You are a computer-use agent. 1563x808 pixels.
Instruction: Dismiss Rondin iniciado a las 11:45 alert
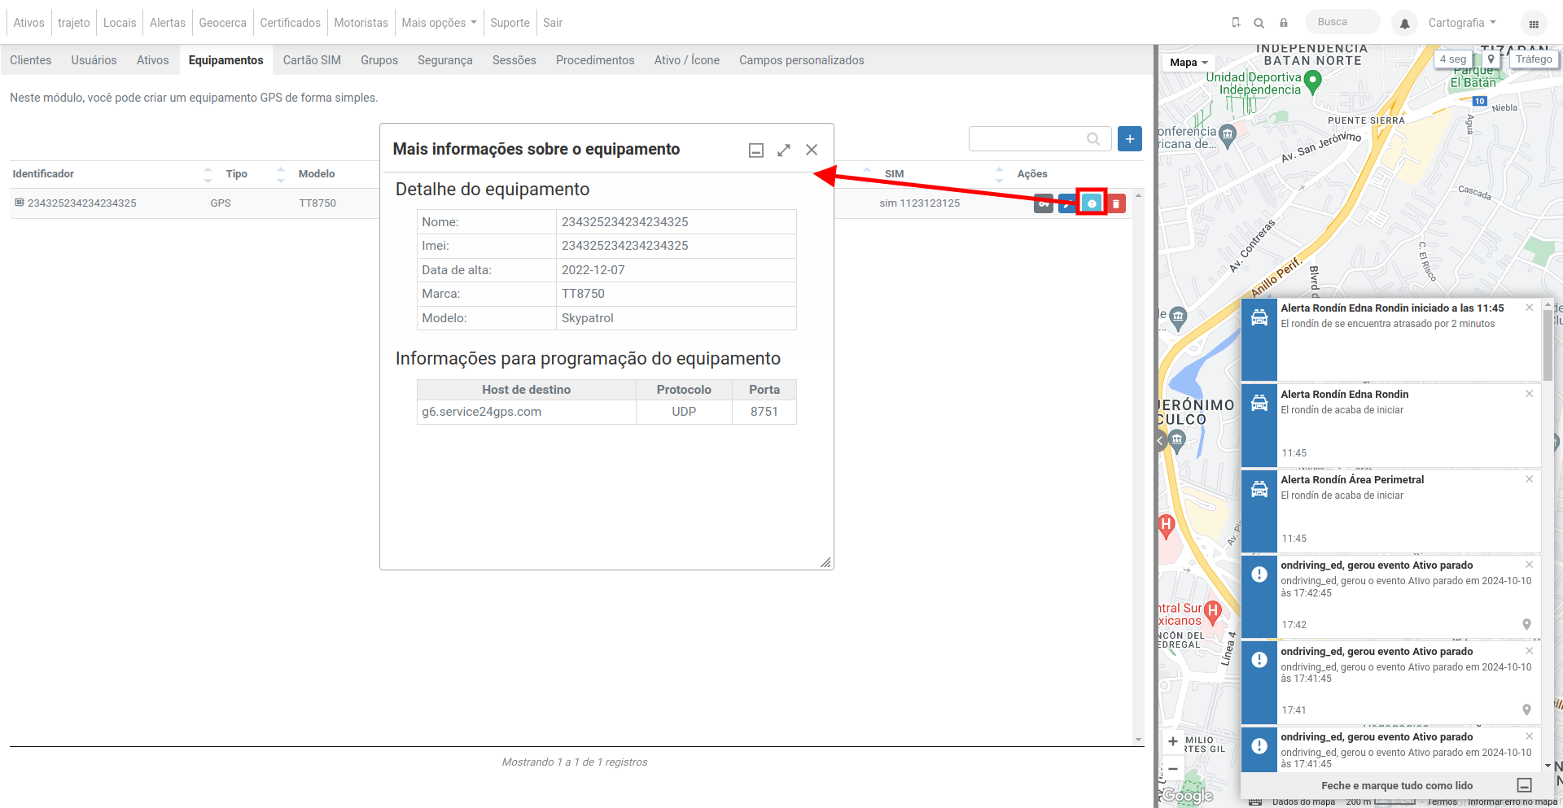tap(1529, 308)
